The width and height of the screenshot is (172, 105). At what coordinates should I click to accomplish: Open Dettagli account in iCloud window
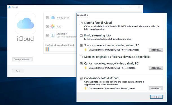click(x=22, y=60)
